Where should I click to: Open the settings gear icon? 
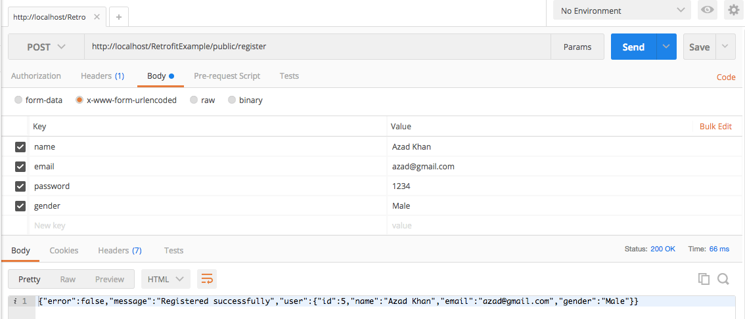(x=733, y=11)
